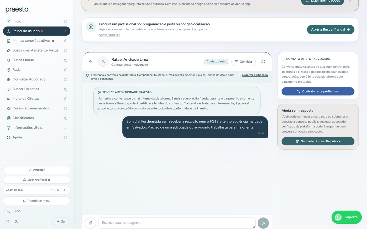Click the help icon beside Ajuda
Viewport: 367px width, 229px height.
tap(66, 138)
